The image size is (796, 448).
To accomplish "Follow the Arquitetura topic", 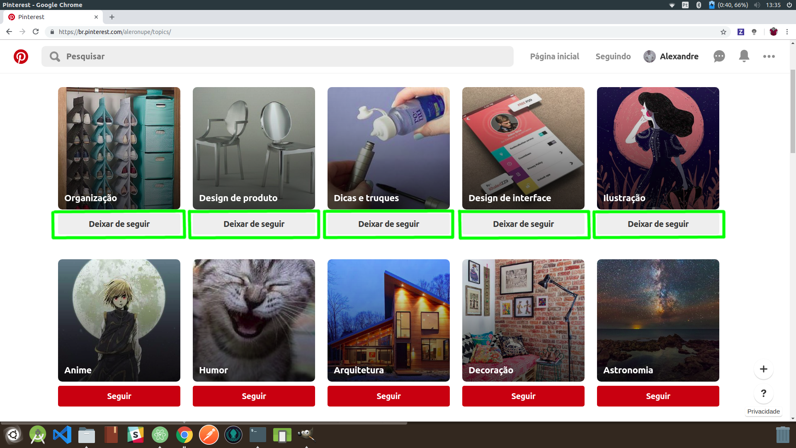I will [x=388, y=396].
